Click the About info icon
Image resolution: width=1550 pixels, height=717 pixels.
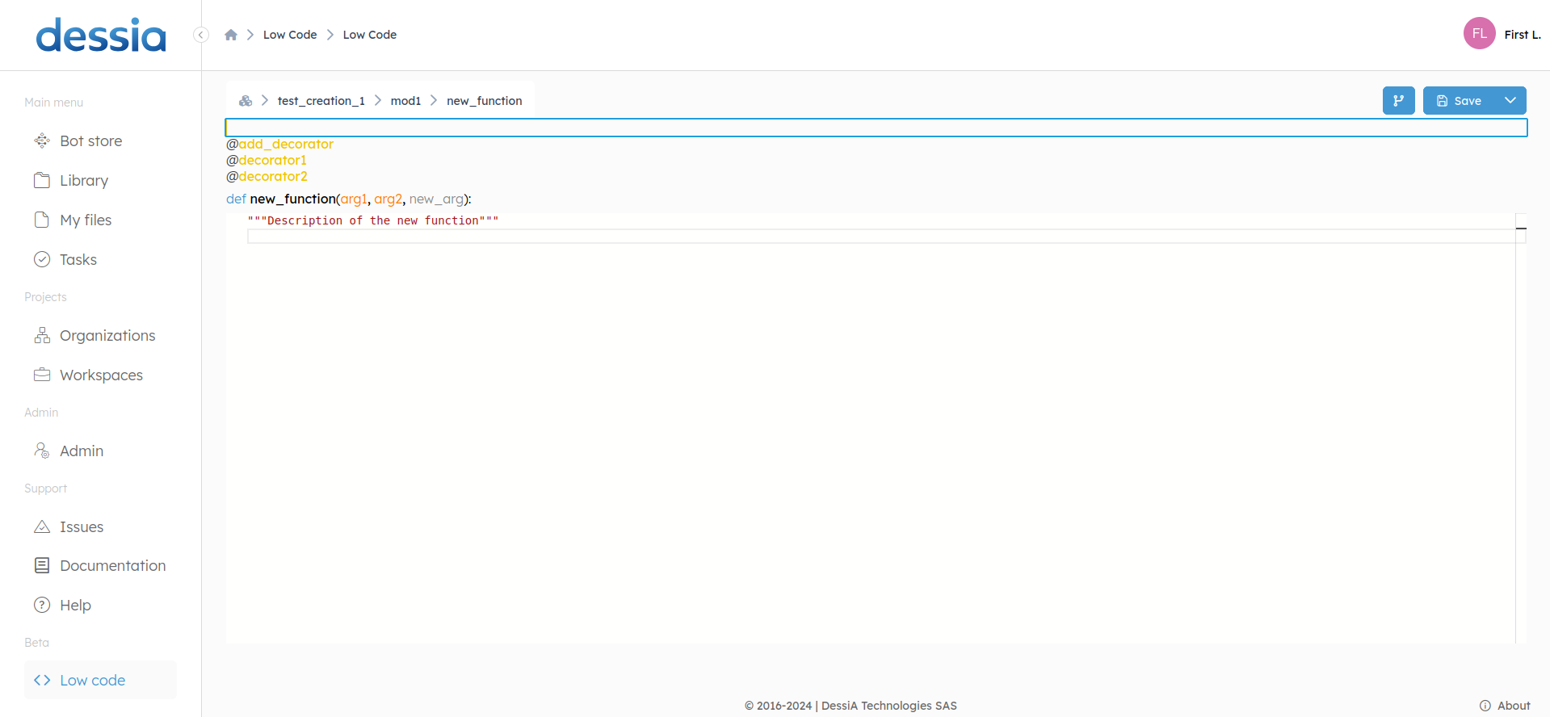pyautogui.click(x=1485, y=706)
